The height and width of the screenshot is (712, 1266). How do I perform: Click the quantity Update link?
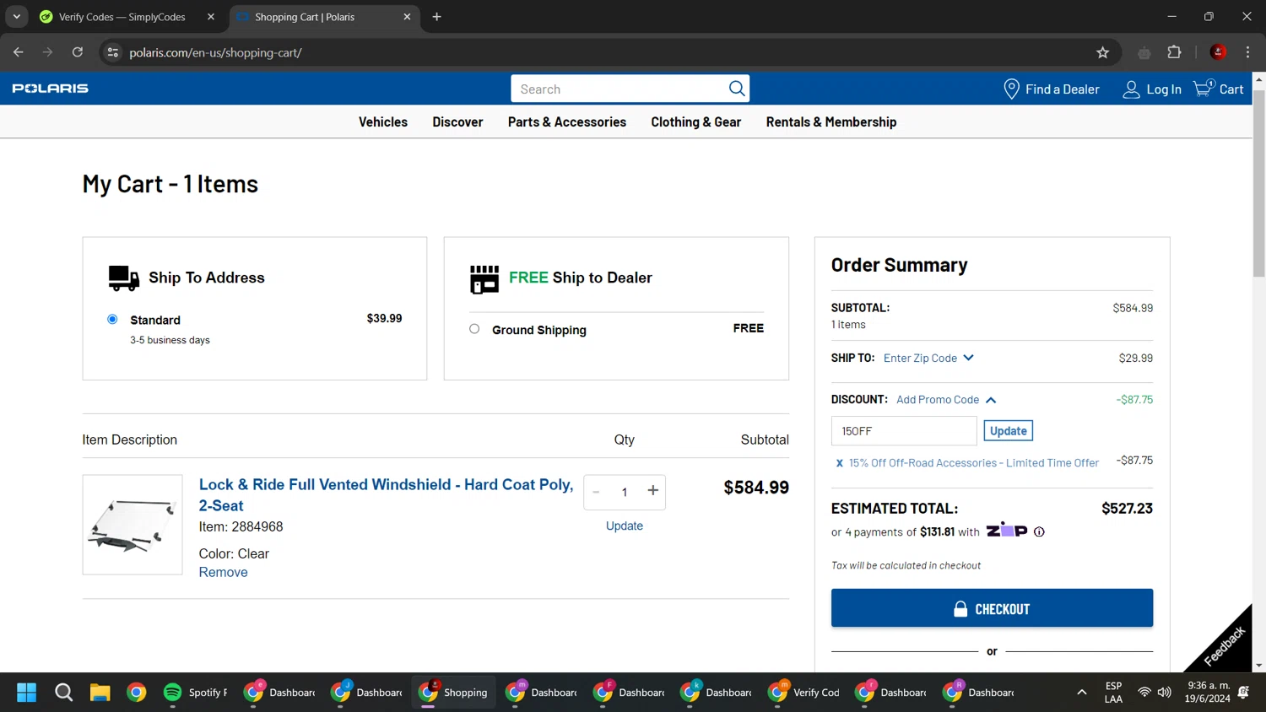(625, 526)
